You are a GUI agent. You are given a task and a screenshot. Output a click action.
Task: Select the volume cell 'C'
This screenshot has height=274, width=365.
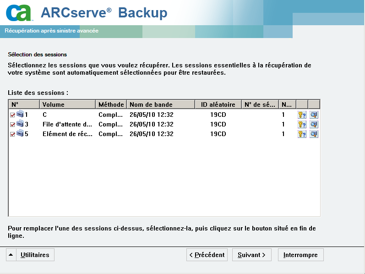pyautogui.click(x=45, y=115)
